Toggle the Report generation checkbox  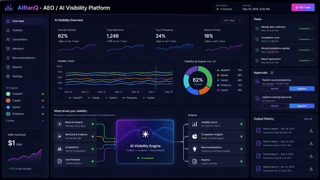257,61
